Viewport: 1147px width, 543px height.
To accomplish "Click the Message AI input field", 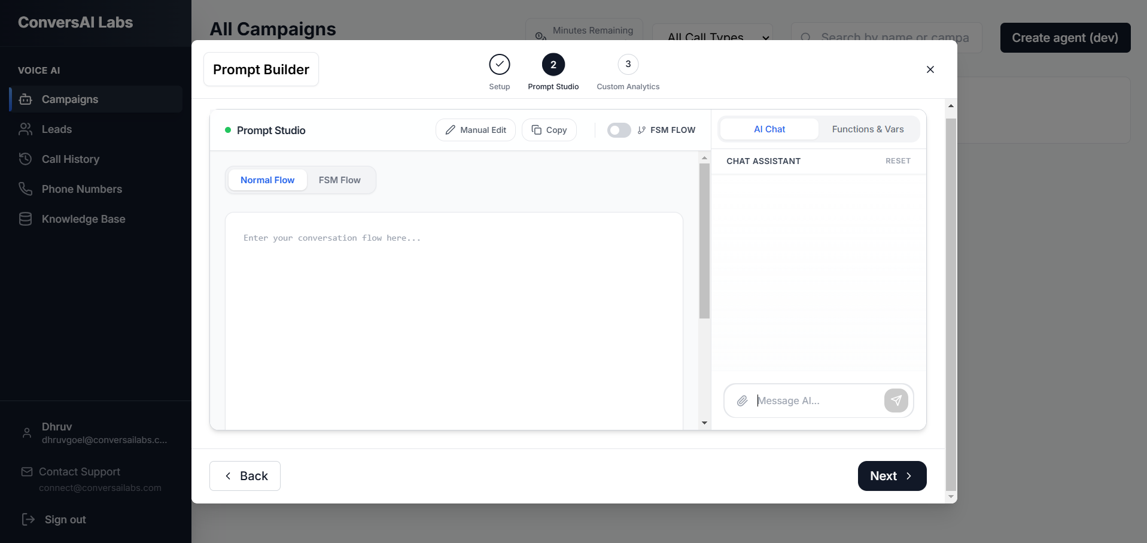I will 817,401.
